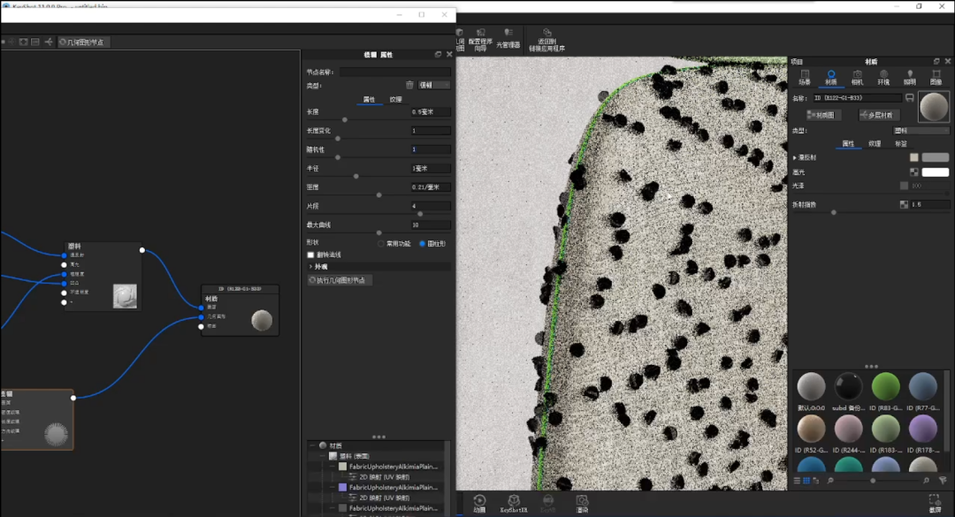Switch to 纹理 tab in fuzz properties

click(x=396, y=99)
